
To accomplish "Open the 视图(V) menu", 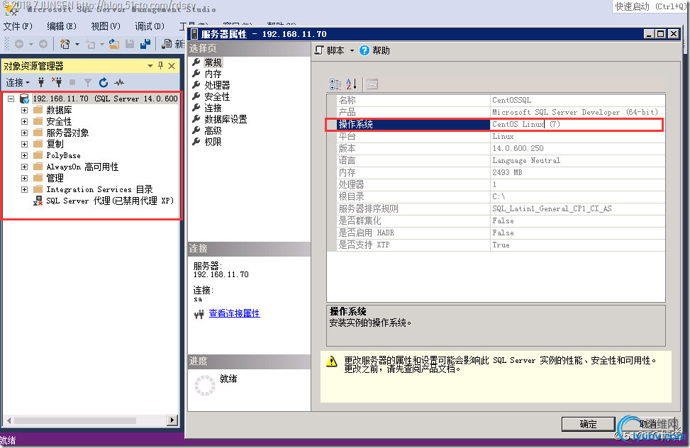I will (x=106, y=26).
